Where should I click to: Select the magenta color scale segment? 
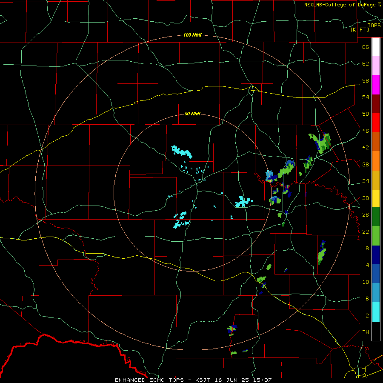pos(376,85)
